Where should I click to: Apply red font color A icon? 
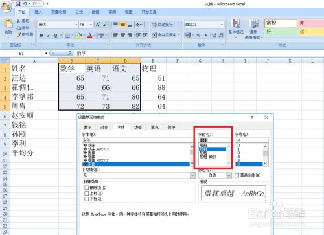(x=89, y=35)
